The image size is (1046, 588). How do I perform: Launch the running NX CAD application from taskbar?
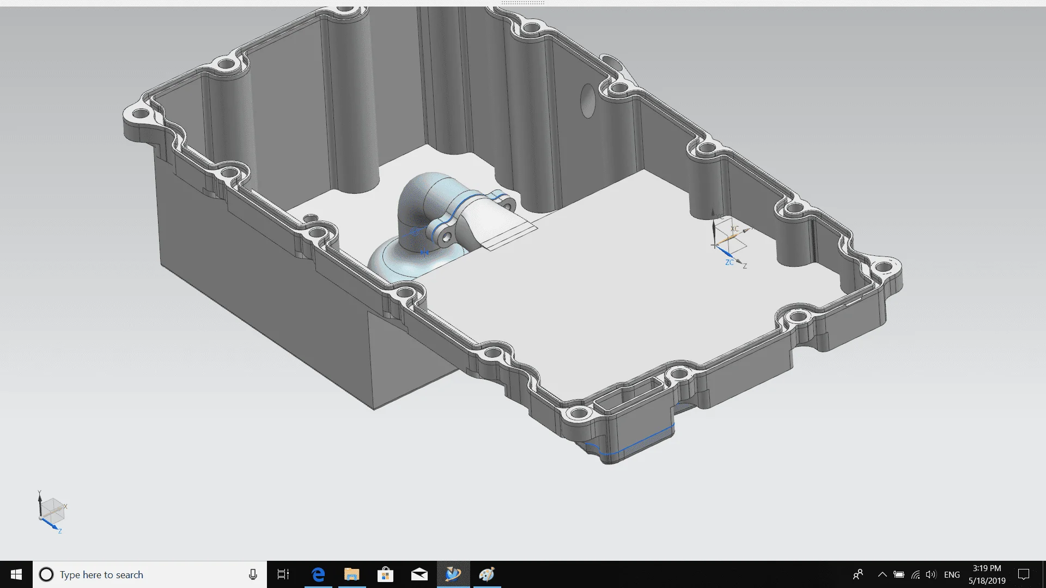click(454, 574)
